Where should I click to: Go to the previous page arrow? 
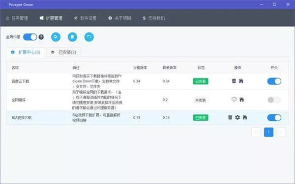(256, 132)
